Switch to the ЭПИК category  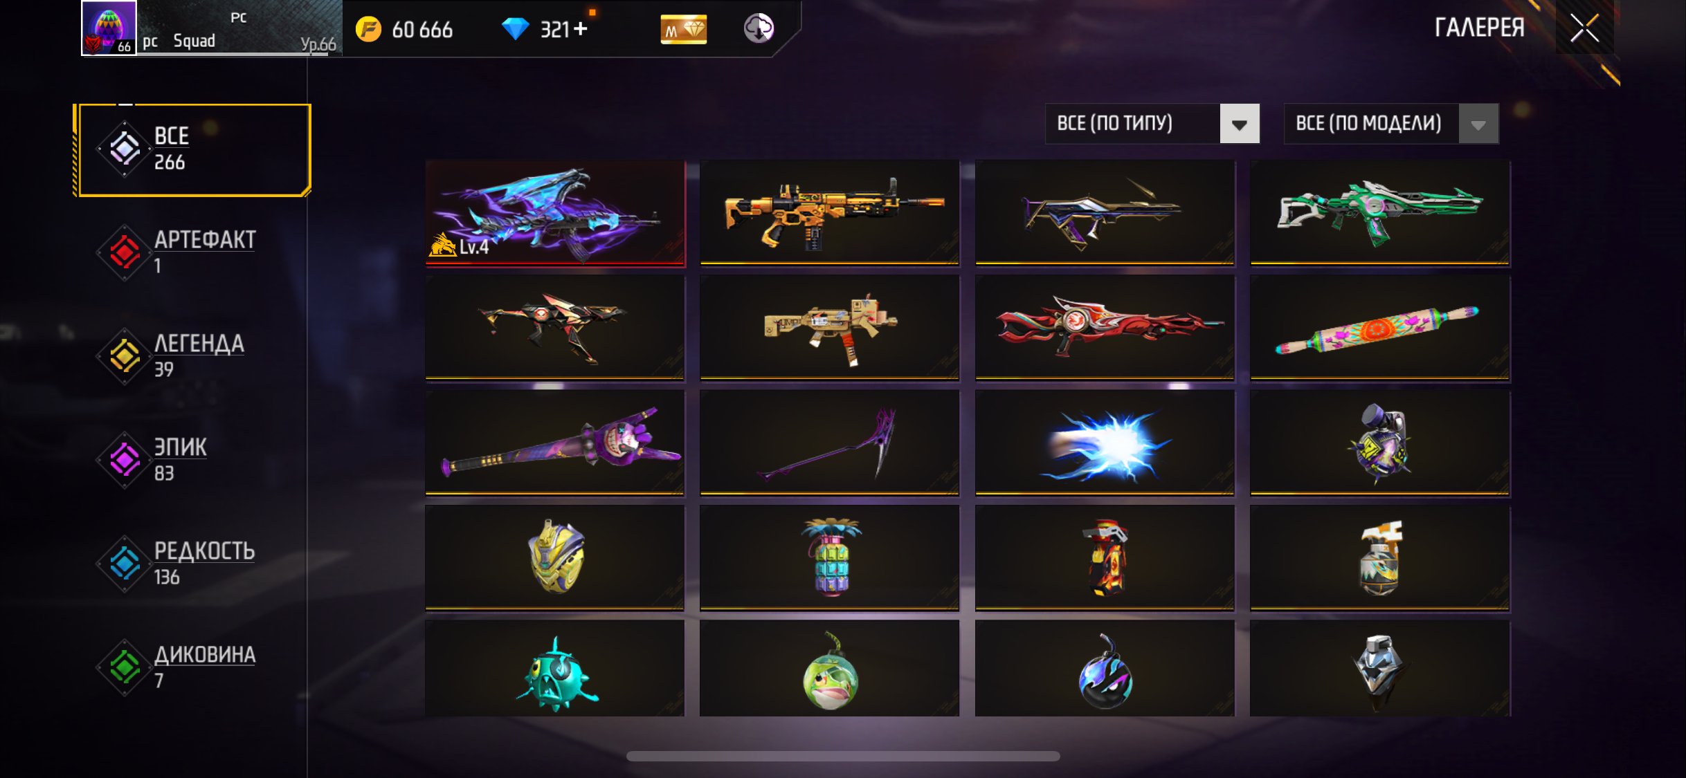point(181,459)
